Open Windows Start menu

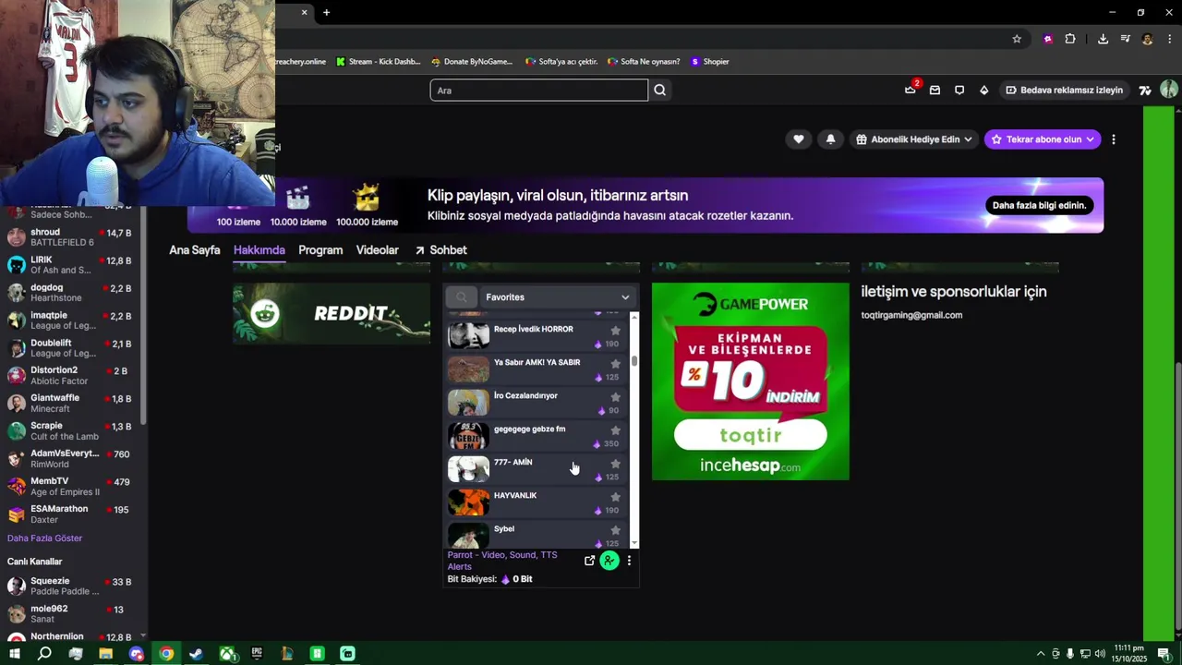click(x=15, y=654)
